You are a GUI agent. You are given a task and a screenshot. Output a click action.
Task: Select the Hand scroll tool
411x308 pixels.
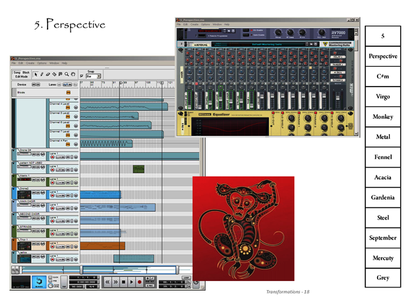pyautogui.click(x=73, y=74)
